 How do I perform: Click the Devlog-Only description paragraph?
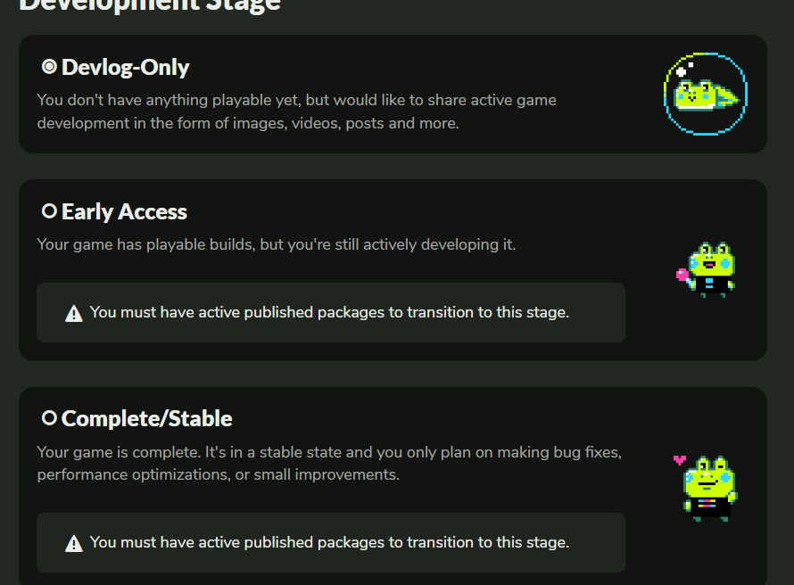click(296, 111)
